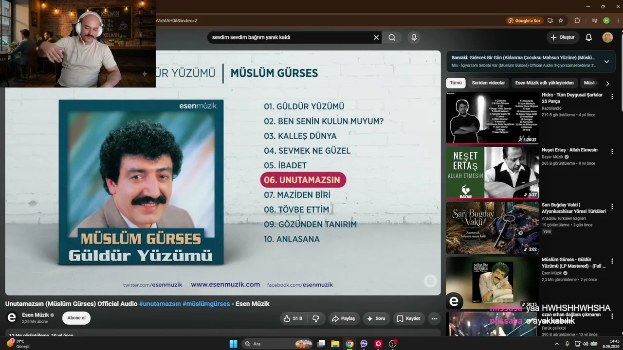The height and width of the screenshot is (350, 623).
Task: Click the "Raptilian26" channel name
Action: [551, 108]
